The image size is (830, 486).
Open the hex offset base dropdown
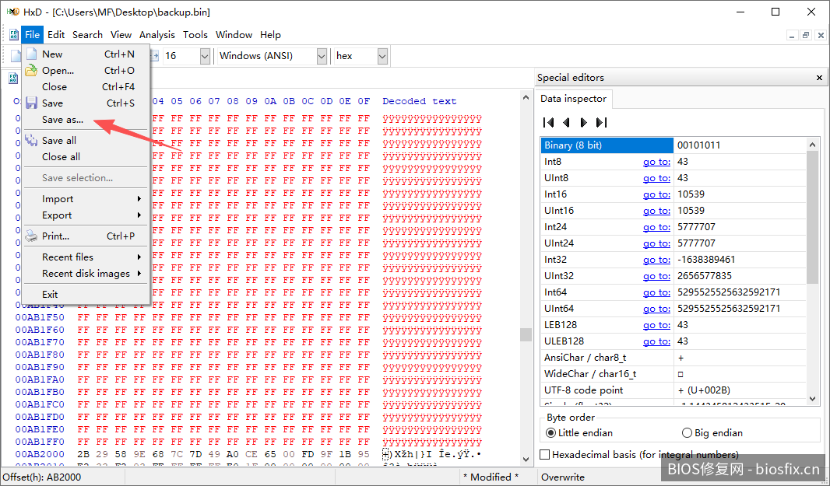tap(382, 56)
